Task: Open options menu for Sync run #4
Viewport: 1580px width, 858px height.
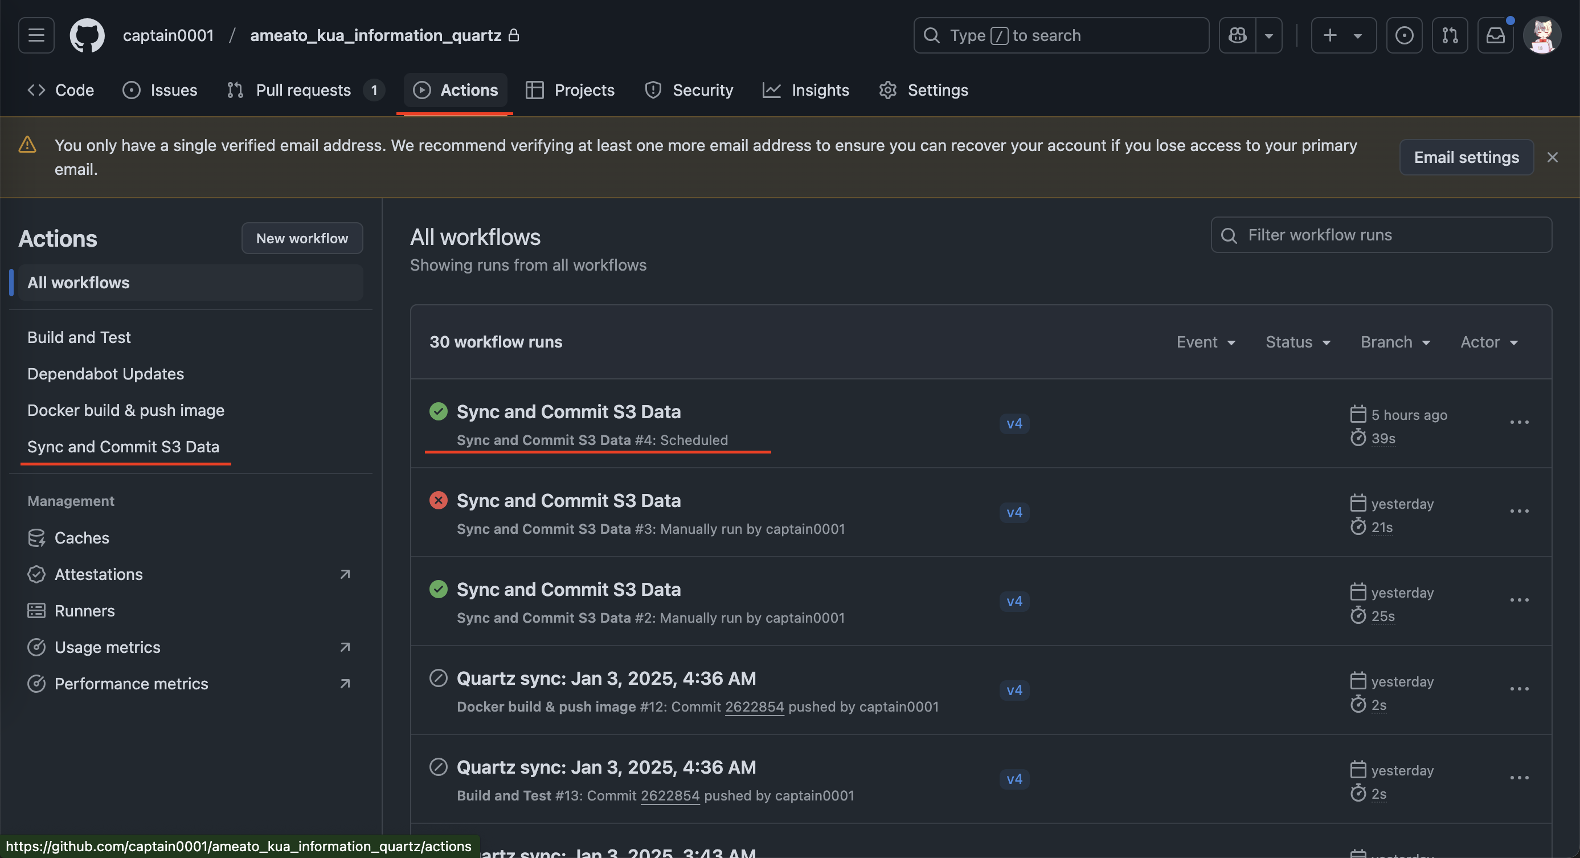Action: click(1518, 423)
